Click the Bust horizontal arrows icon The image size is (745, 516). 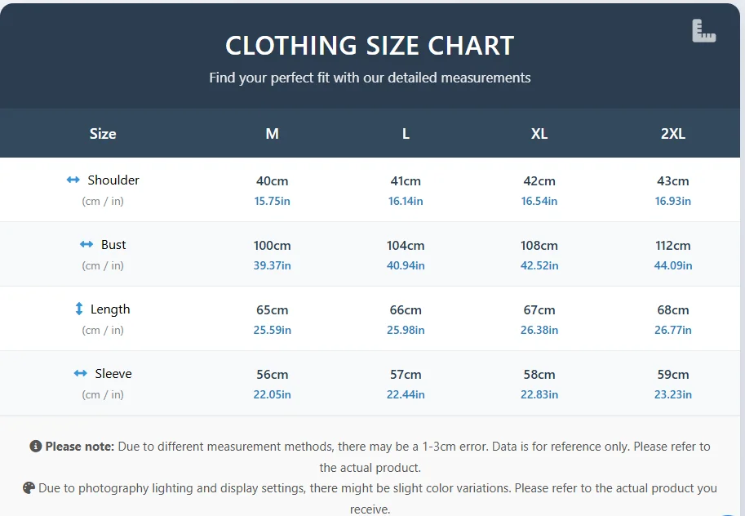pos(86,244)
